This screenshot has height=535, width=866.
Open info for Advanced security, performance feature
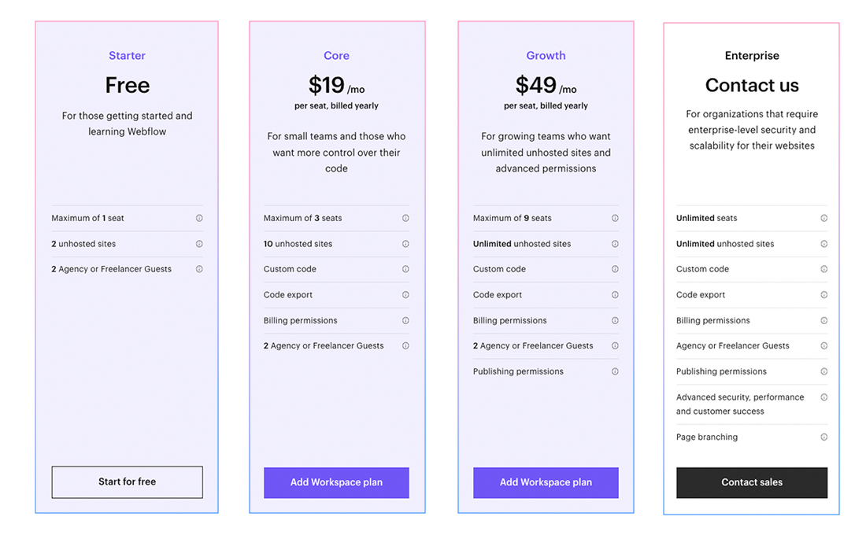tap(824, 397)
